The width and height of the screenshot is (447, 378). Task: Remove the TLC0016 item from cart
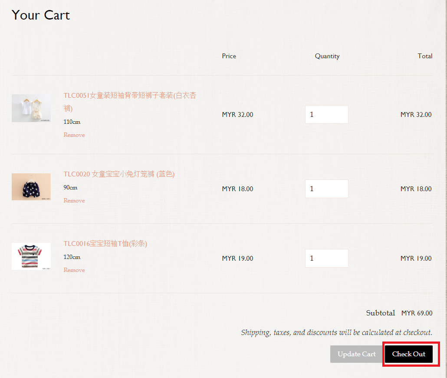[74, 270]
